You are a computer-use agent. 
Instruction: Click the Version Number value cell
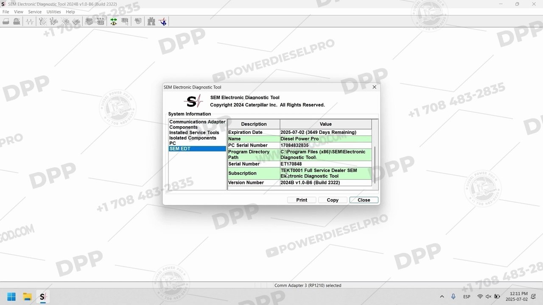(x=326, y=183)
